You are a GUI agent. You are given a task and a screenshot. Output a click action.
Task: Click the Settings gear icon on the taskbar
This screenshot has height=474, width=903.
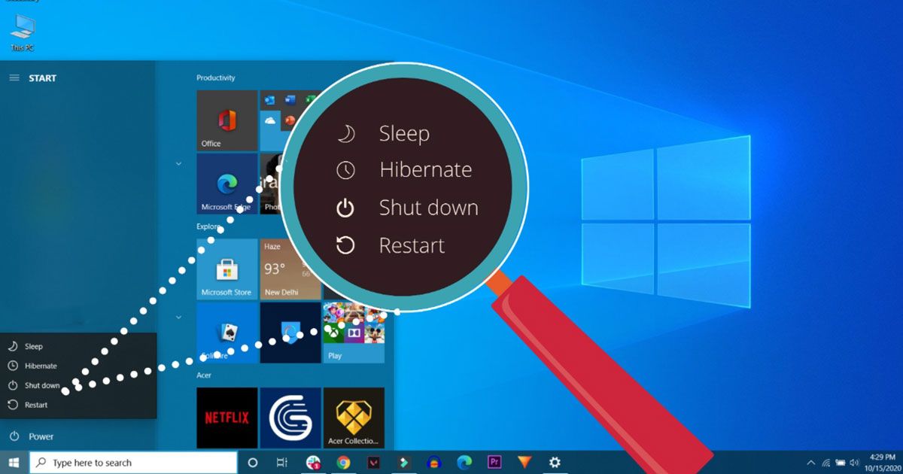pos(555,462)
